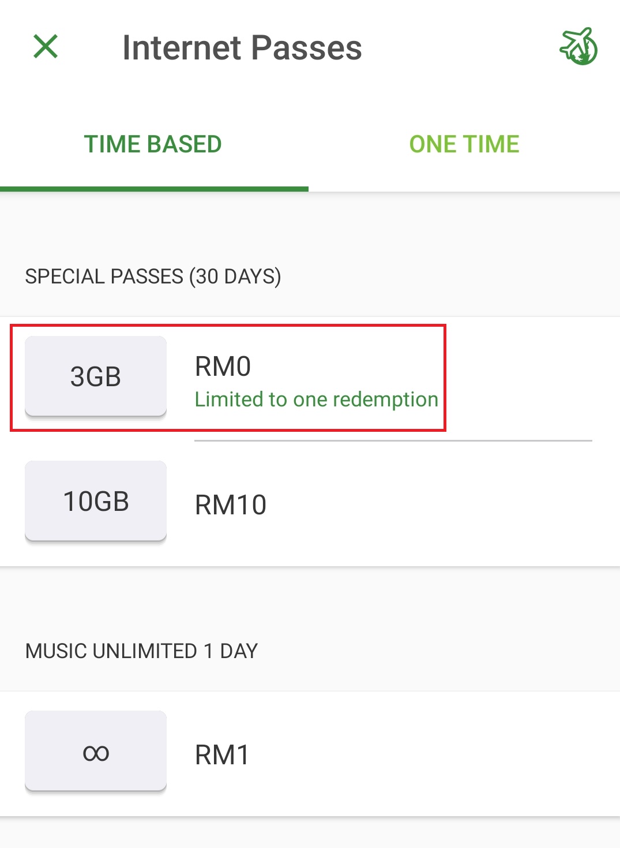The width and height of the screenshot is (620, 848).
Task: Click the Internet Passes page title
Action: [242, 47]
